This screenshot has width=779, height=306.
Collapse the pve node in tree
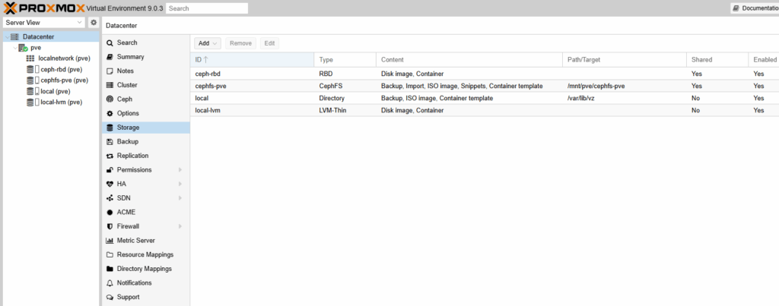pyautogui.click(x=15, y=47)
